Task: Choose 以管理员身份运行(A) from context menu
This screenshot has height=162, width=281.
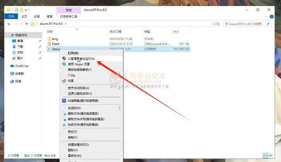Action: tap(92, 59)
